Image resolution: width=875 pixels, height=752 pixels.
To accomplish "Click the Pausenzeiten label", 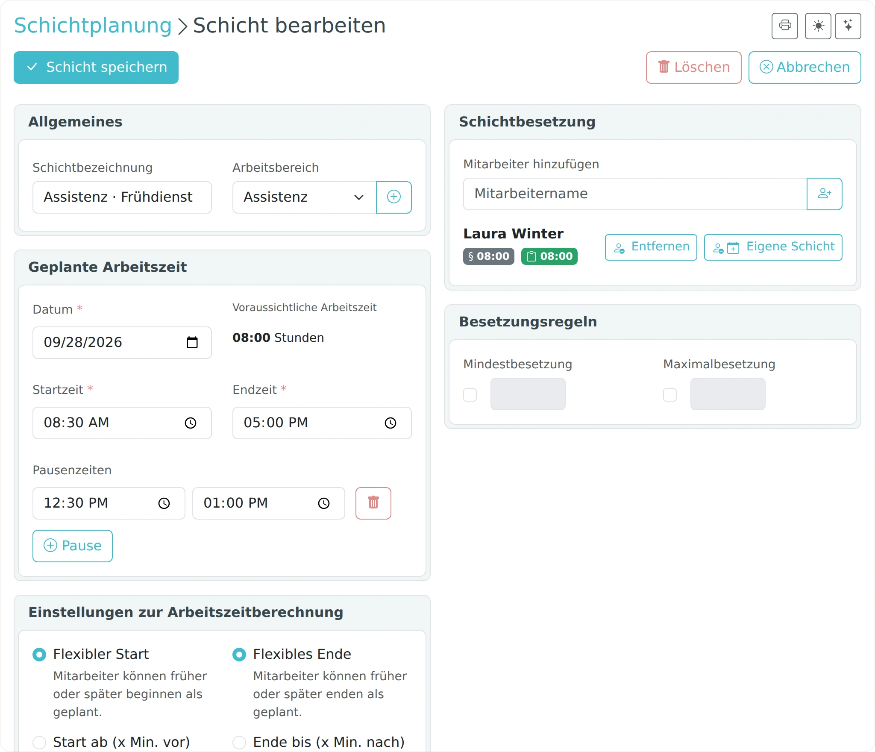I will (72, 470).
